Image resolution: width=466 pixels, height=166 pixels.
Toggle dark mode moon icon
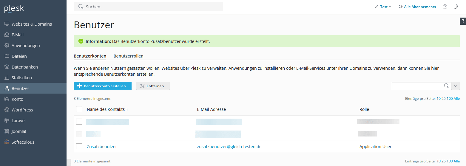[456, 7]
